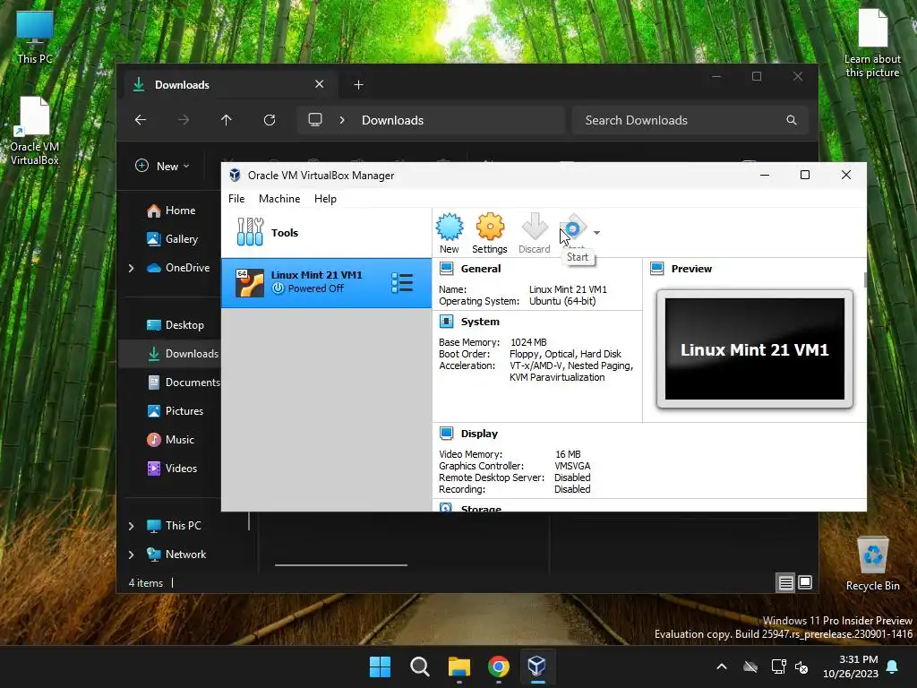Select Linux Mint 21 VM1 machine
This screenshot has height=688, width=917.
click(326, 282)
